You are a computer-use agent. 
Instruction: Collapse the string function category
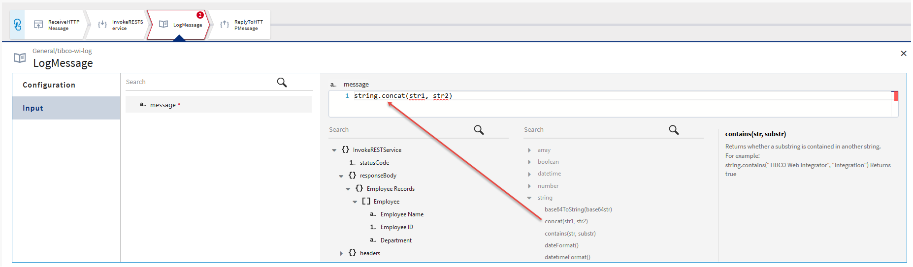coord(529,198)
